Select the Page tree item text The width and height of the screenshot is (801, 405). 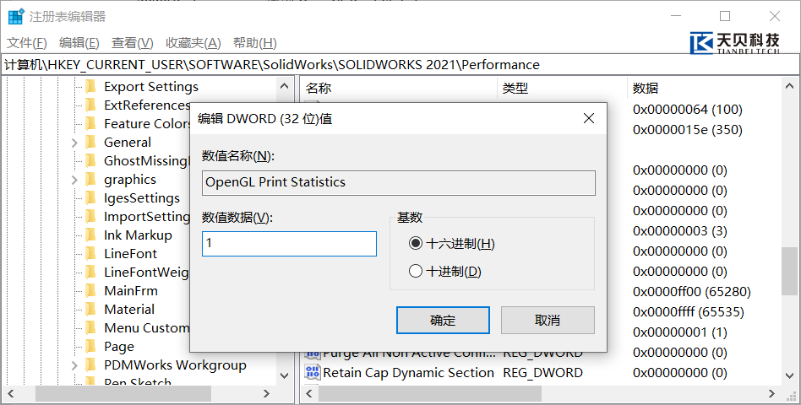point(119,347)
